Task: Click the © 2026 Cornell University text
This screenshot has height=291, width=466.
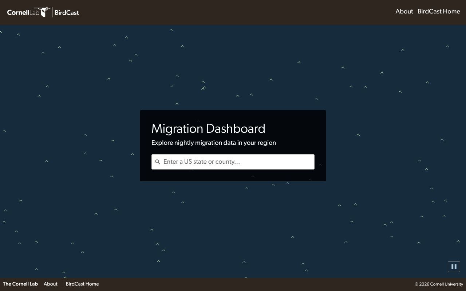Action: [x=439, y=284]
